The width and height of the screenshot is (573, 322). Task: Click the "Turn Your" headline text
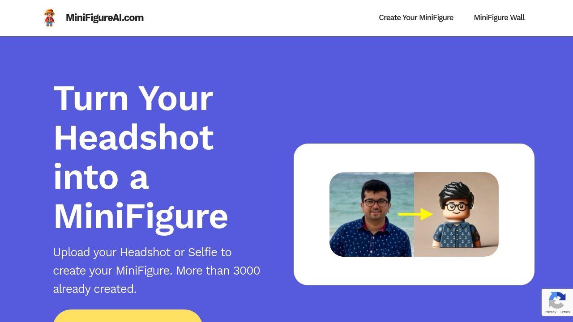pos(133,98)
